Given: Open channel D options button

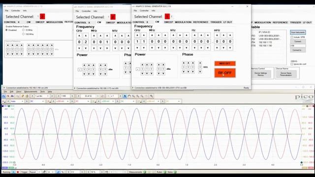Looking at the screenshot, I should click(x=140, y=101).
